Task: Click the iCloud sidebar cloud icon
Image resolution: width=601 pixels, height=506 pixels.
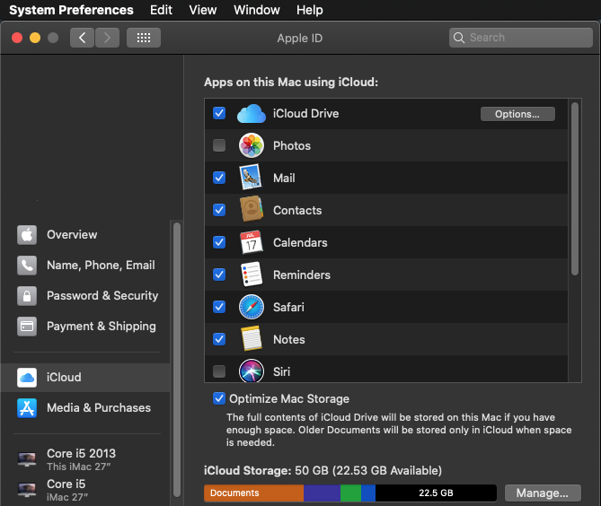Action: click(x=27, y=378)
